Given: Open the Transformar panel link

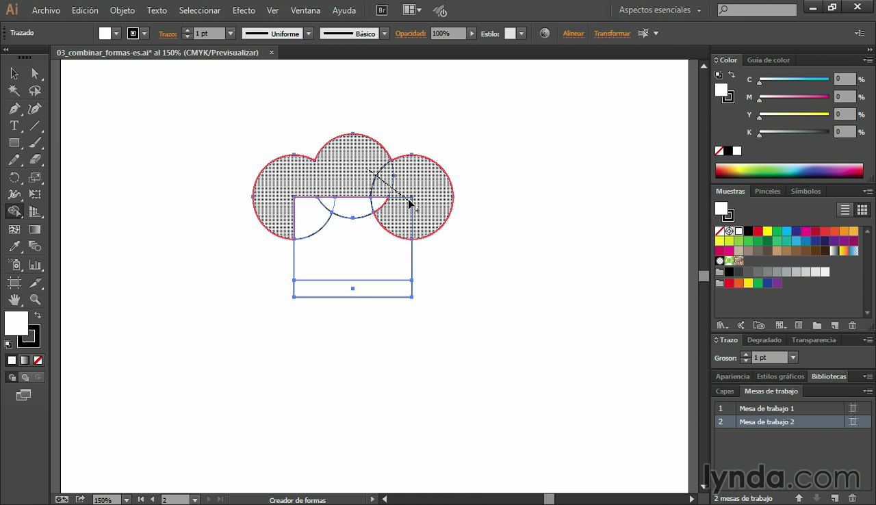Looking at the screenshot, I should coord(612,34).
